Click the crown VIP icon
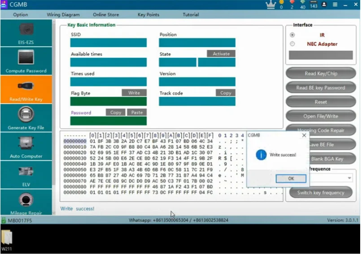Viewport: 362px width, 256px height. point(271,4)
